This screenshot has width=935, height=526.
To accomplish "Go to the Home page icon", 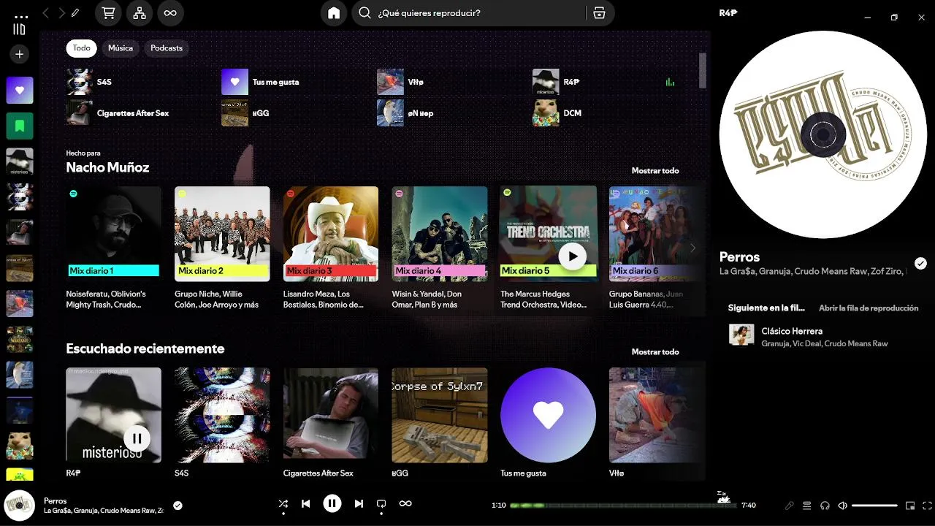I will point(334,13).
